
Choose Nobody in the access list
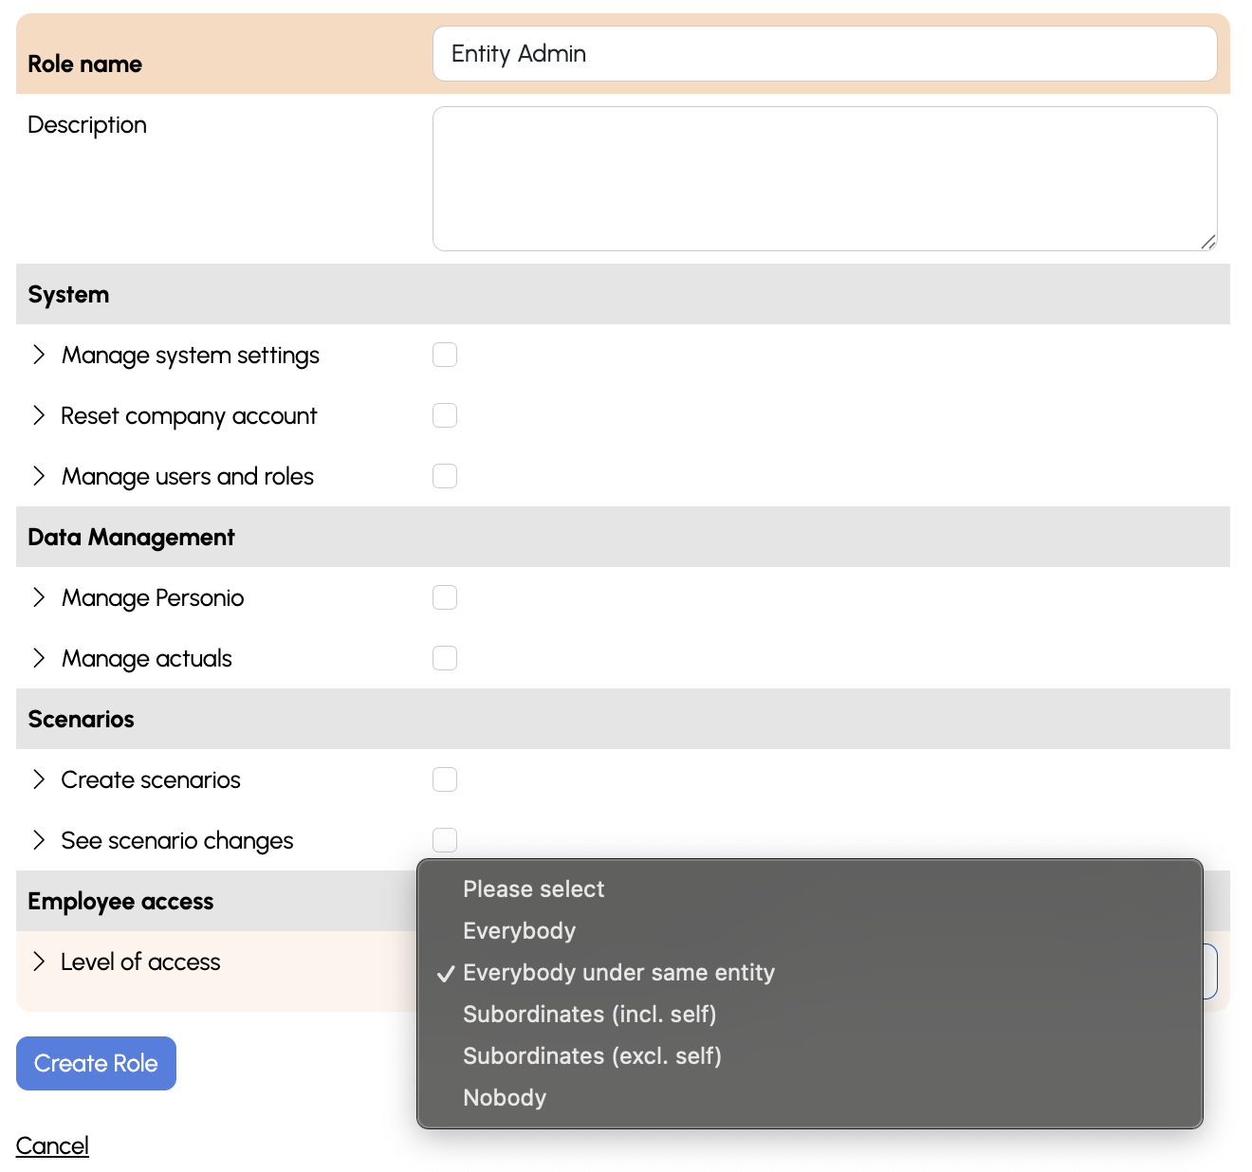pyautogui.click(x=810, y=1098)
